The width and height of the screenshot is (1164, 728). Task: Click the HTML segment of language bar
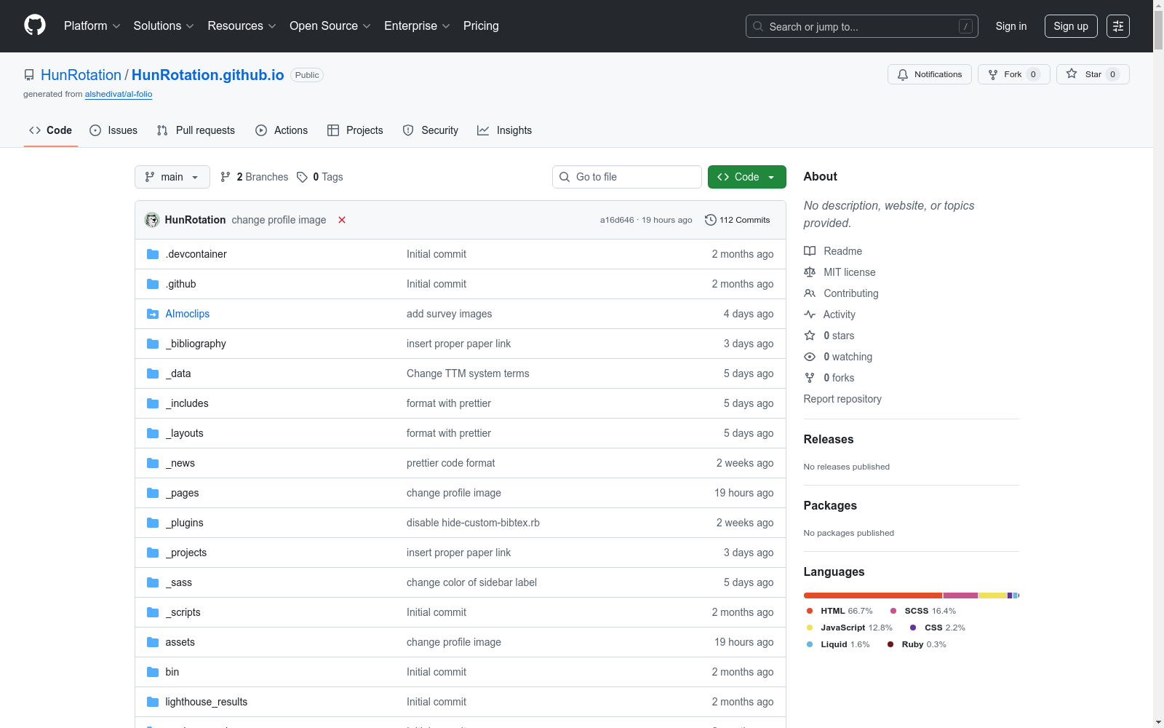coord(873,596)
